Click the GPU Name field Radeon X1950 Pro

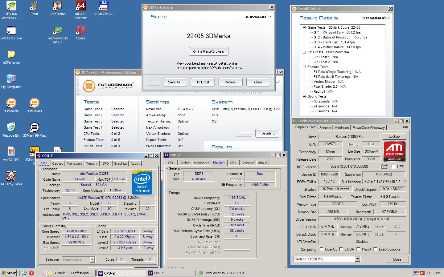click(349, 136)
